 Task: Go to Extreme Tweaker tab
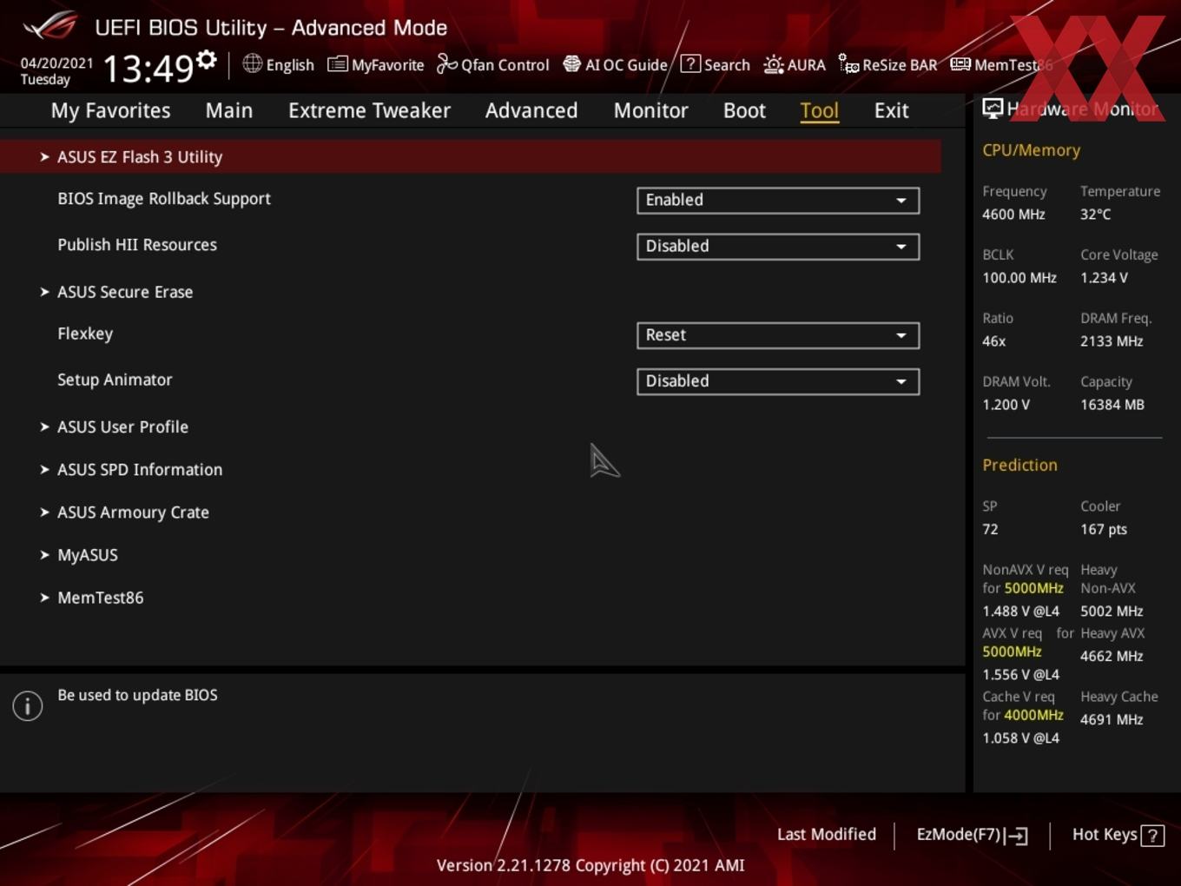click(x=369, y=110)
